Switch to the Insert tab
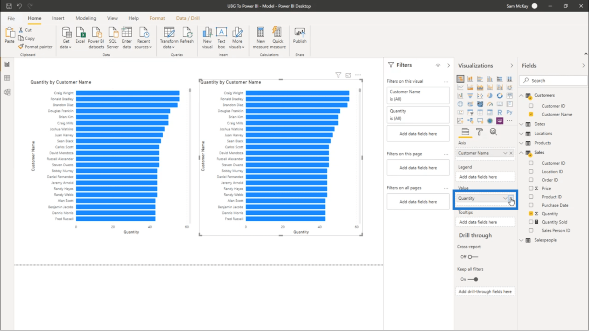The image size is (589, 331). pyautogui.click(x=58, y=18)
